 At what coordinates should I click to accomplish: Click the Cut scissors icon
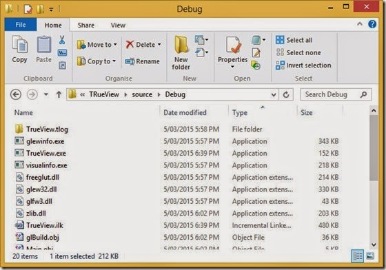(x=62, y=40)
